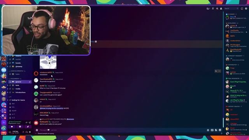Click the "AAAAAAA" message text
The image size is (249, 140).
[44, 75]
